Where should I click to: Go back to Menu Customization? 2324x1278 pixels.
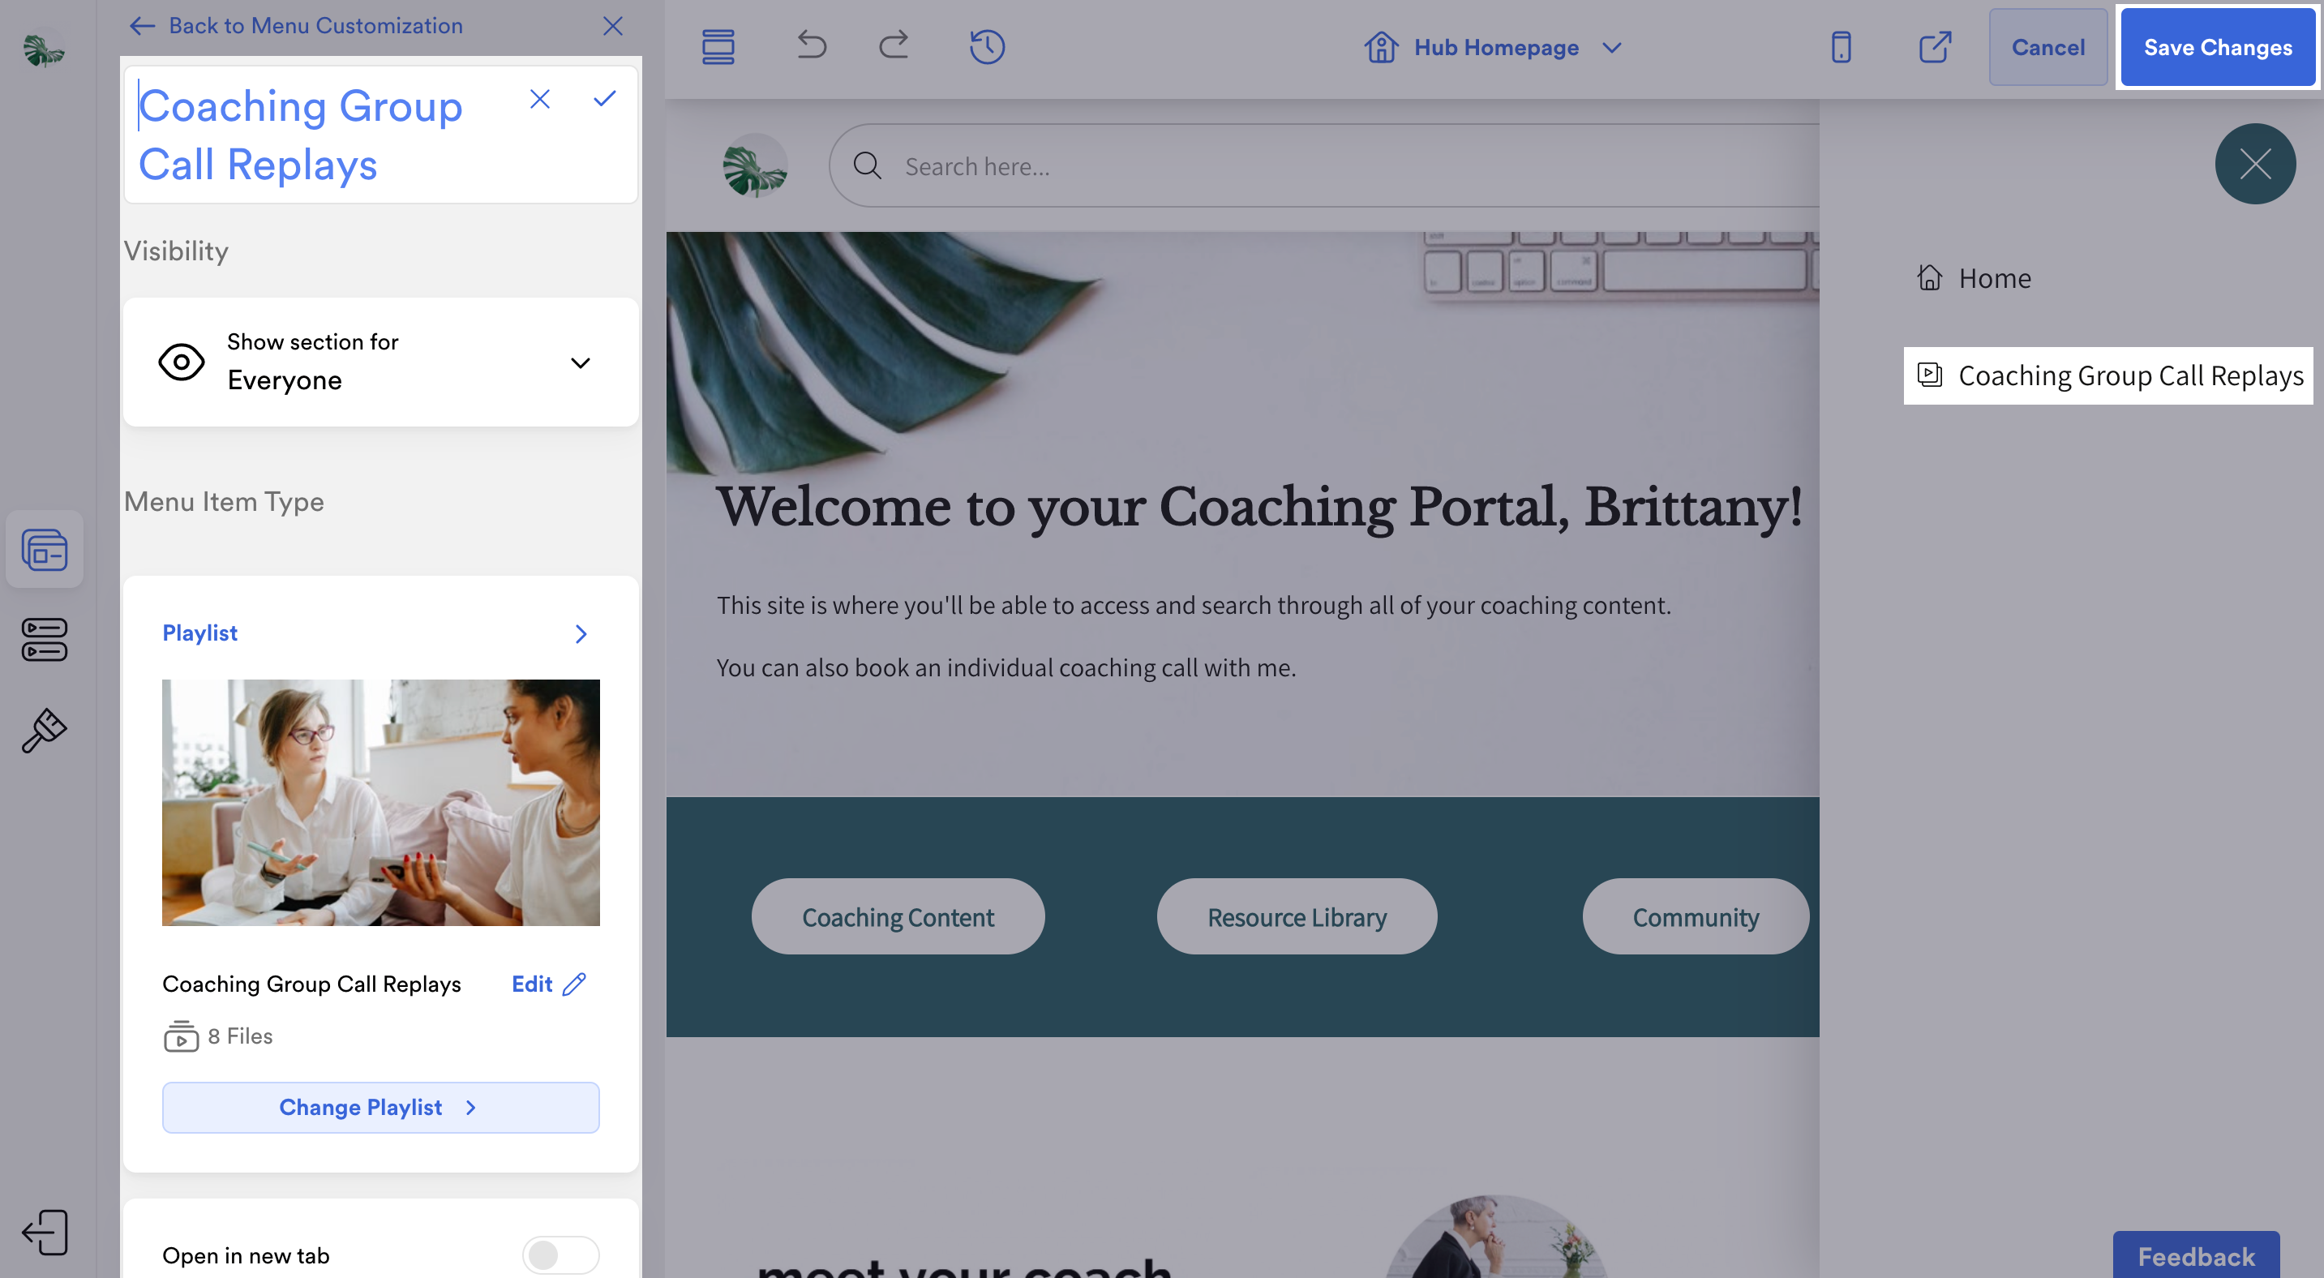pyautogui.click(x=296, y=25)
